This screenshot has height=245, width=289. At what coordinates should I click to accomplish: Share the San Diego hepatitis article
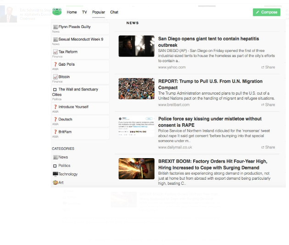click(268, 67)
